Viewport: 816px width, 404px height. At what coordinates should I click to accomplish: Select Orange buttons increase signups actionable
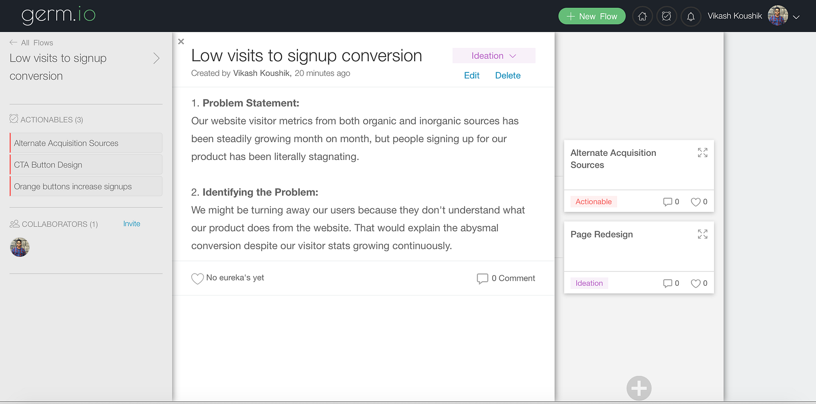tap(86, 186)
